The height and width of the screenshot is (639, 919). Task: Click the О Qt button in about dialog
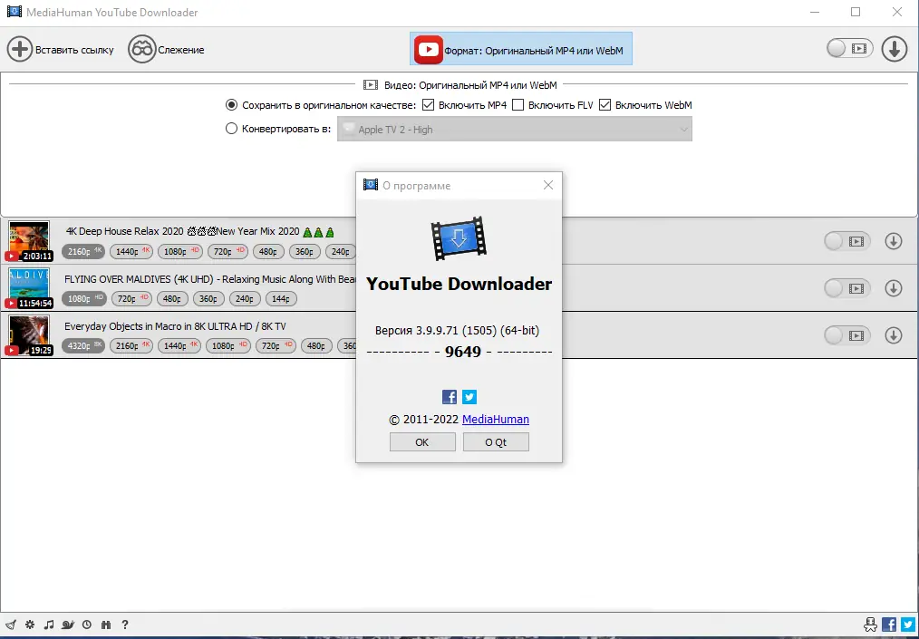click(496, 442)
